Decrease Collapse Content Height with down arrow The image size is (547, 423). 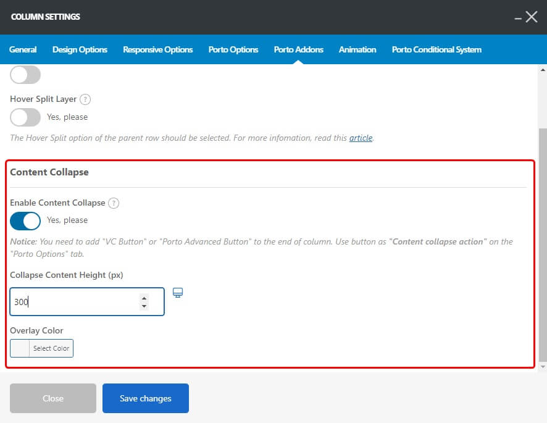pyautogui.click(x=144, y=306)
